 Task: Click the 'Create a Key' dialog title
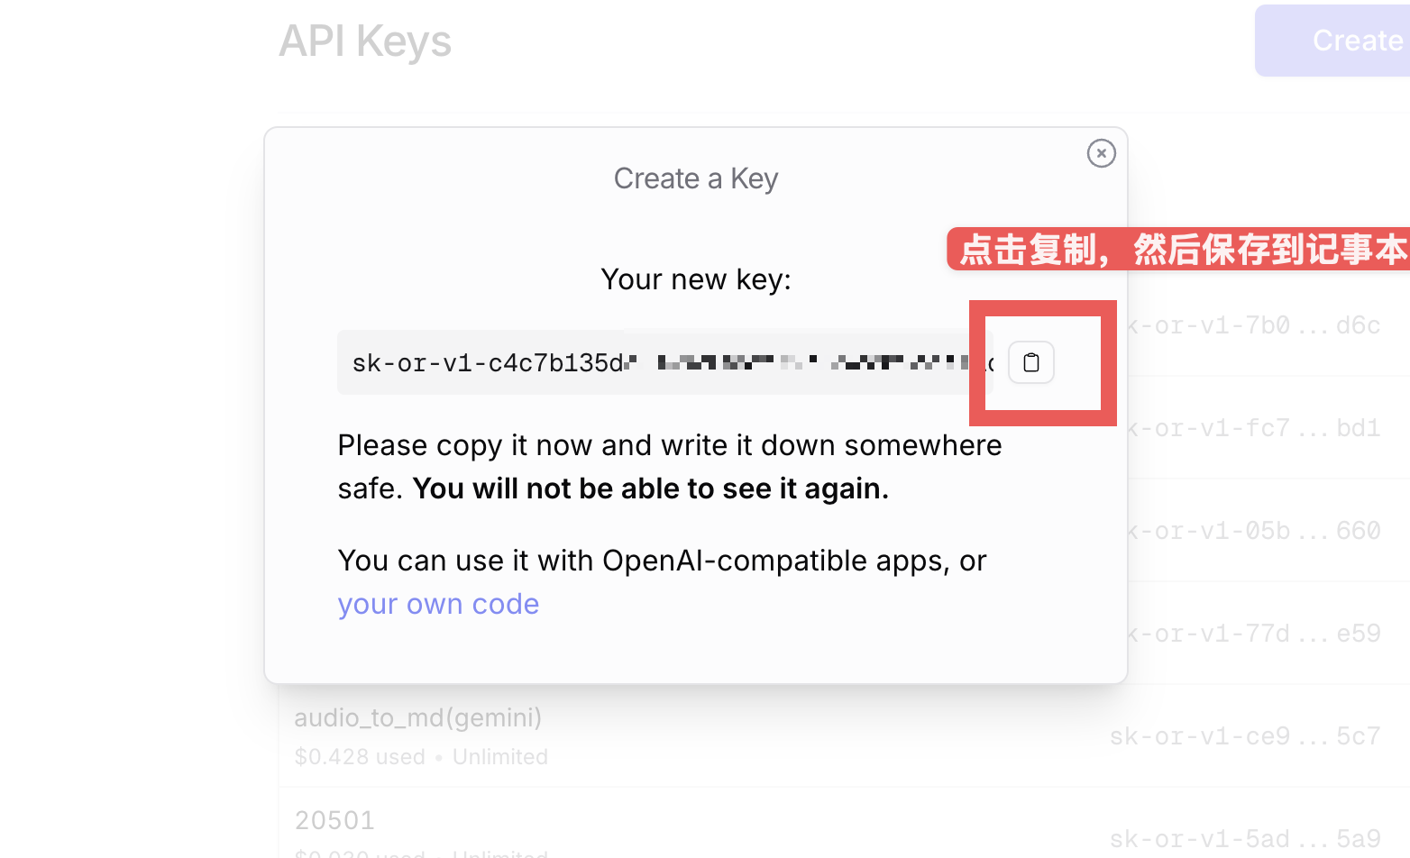696,178
